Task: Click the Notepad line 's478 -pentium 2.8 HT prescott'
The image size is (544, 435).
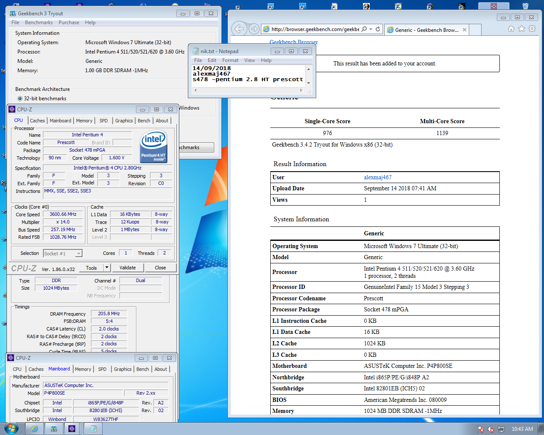Action: click(x=248, y=79)
